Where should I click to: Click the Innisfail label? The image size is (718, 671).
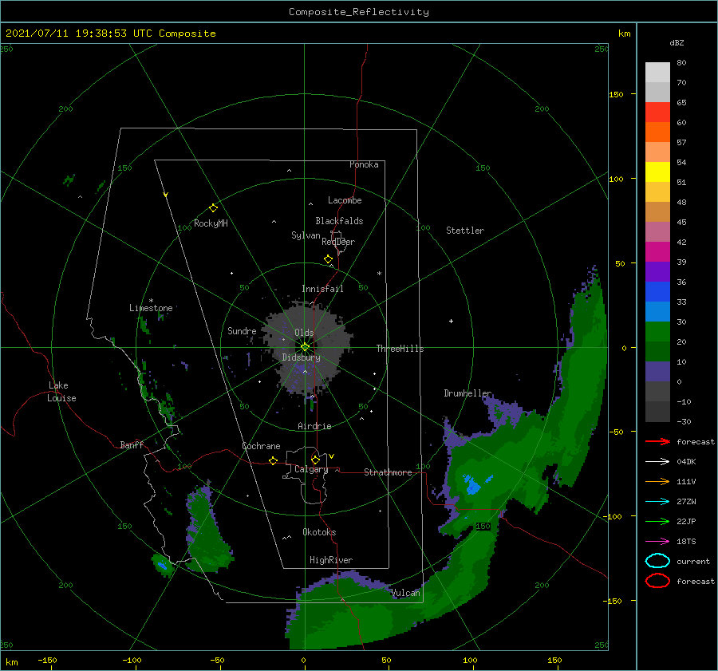coord(322,289)
